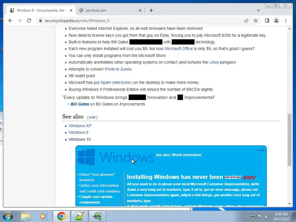Open the notepad-style app in taskbar

[79, 216]
